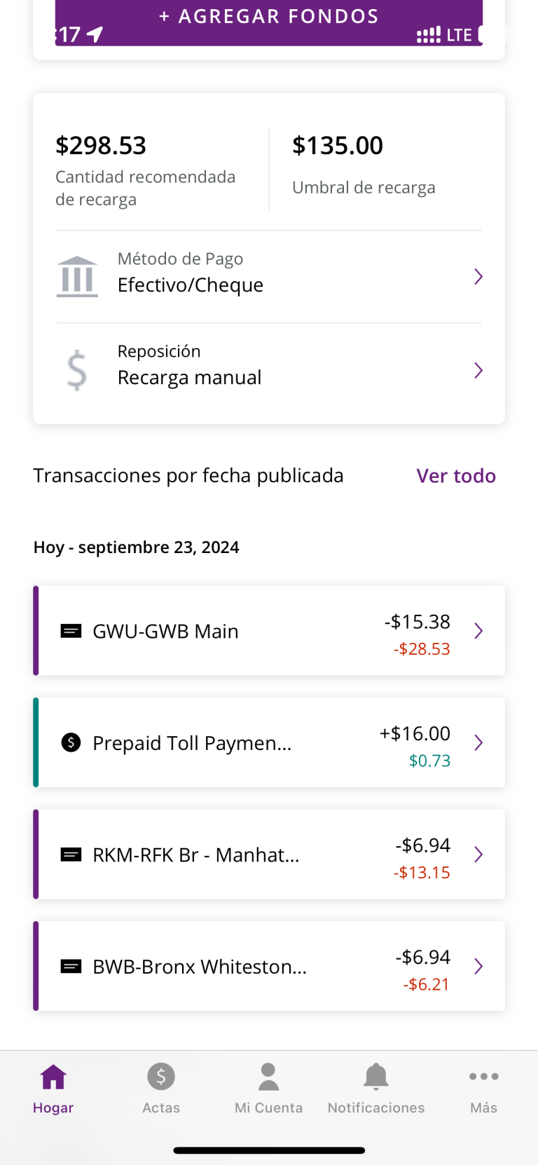Tap the $298.53 recommended reload amount
This screenshot has width=538, height=1165.
tap(101, 145)
